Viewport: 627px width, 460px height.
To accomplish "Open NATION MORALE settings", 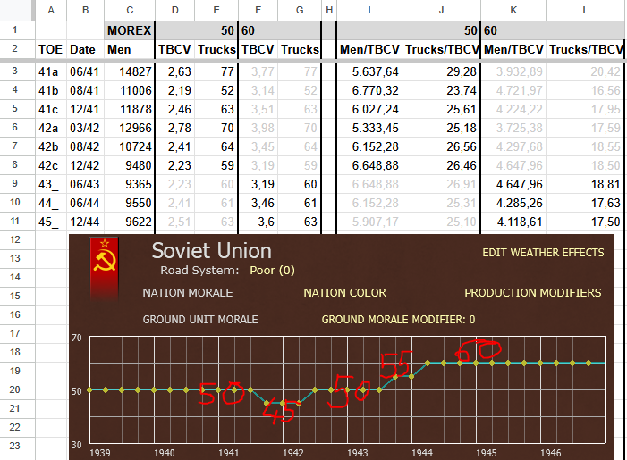I will coord(188,293).
